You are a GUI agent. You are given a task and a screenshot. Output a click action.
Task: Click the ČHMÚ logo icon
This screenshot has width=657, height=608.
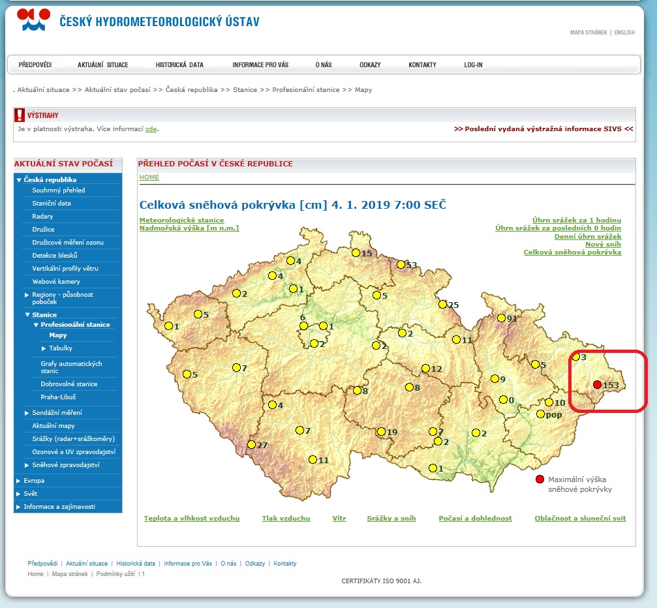tap(33, 20)
